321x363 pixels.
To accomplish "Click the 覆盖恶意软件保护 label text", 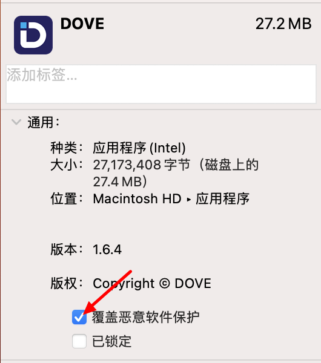I will (x=145, y=317).
